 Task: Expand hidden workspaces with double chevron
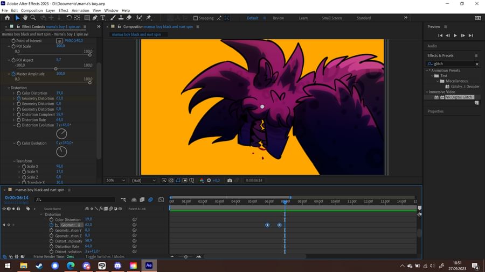tap(405, 18)
